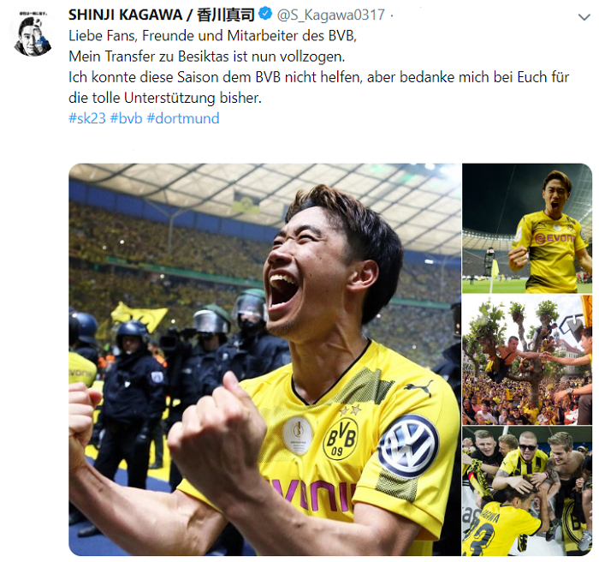The width and height of the screenshot is (599, 562).
Task: Open the top-right night stadium celebration photo
Action: tap(527, 228)
